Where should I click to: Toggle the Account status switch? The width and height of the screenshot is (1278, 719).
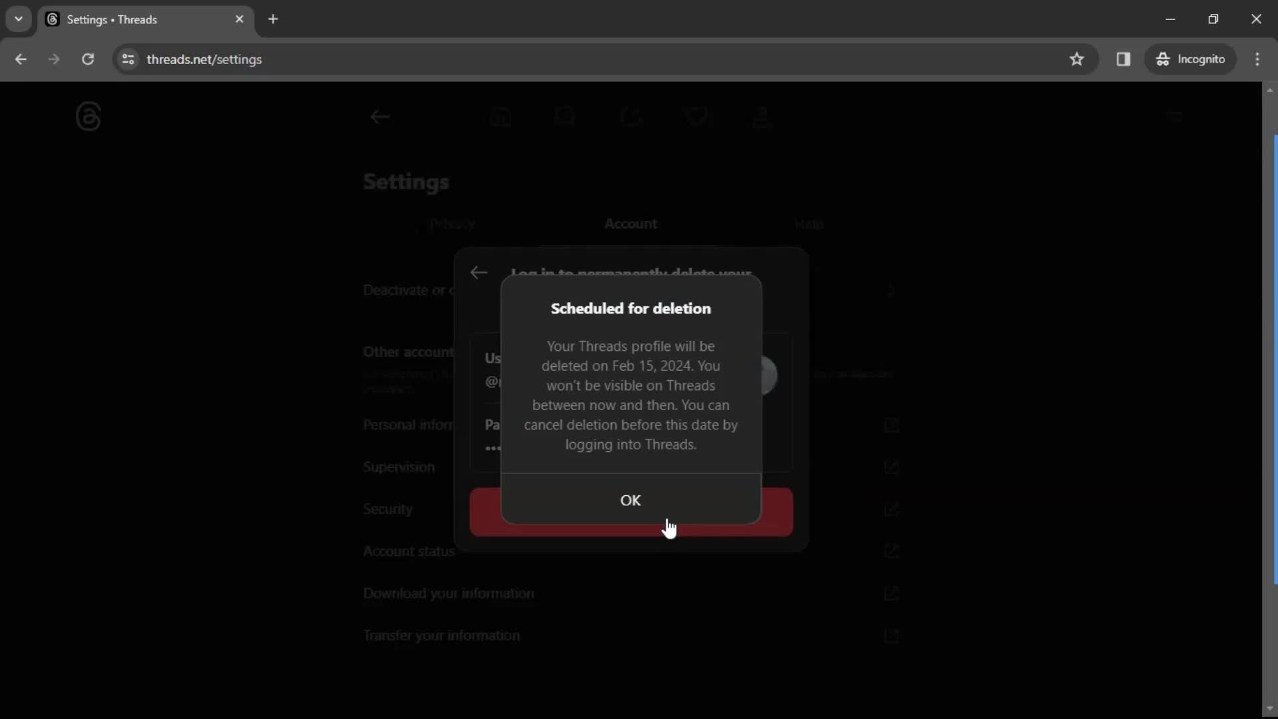pyautogui.click(x=891, y=551)
